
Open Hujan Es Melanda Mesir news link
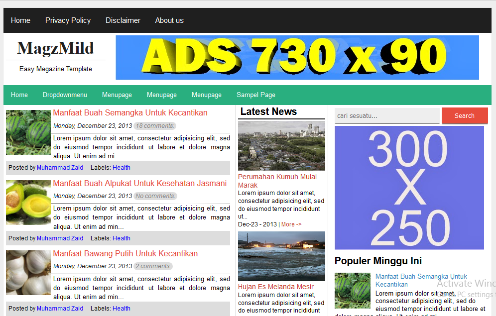tap(276, 287)
